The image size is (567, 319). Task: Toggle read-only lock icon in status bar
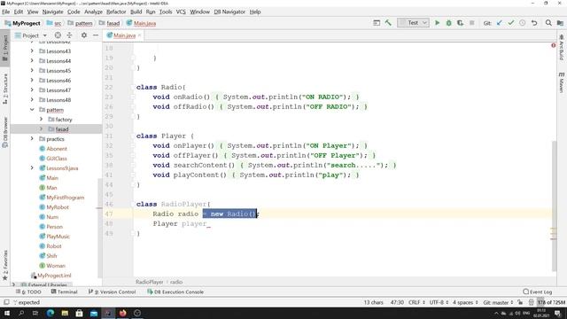coord(520,302)
